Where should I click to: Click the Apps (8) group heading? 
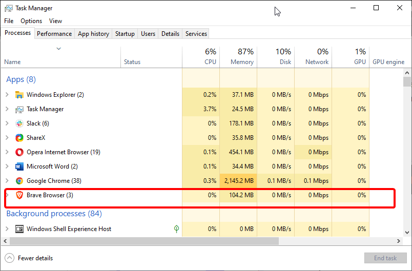point(21,79)
